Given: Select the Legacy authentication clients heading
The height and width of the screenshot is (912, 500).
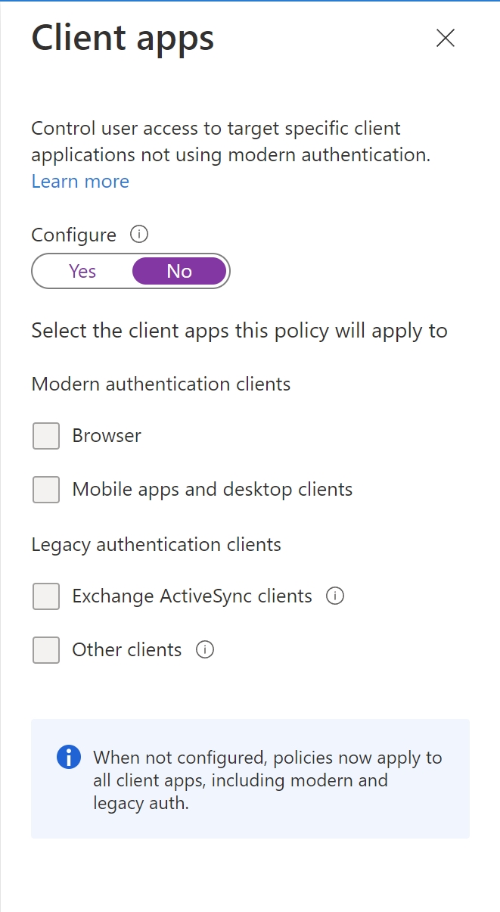Looking at the screenshot, I should (x=156, y=544).
